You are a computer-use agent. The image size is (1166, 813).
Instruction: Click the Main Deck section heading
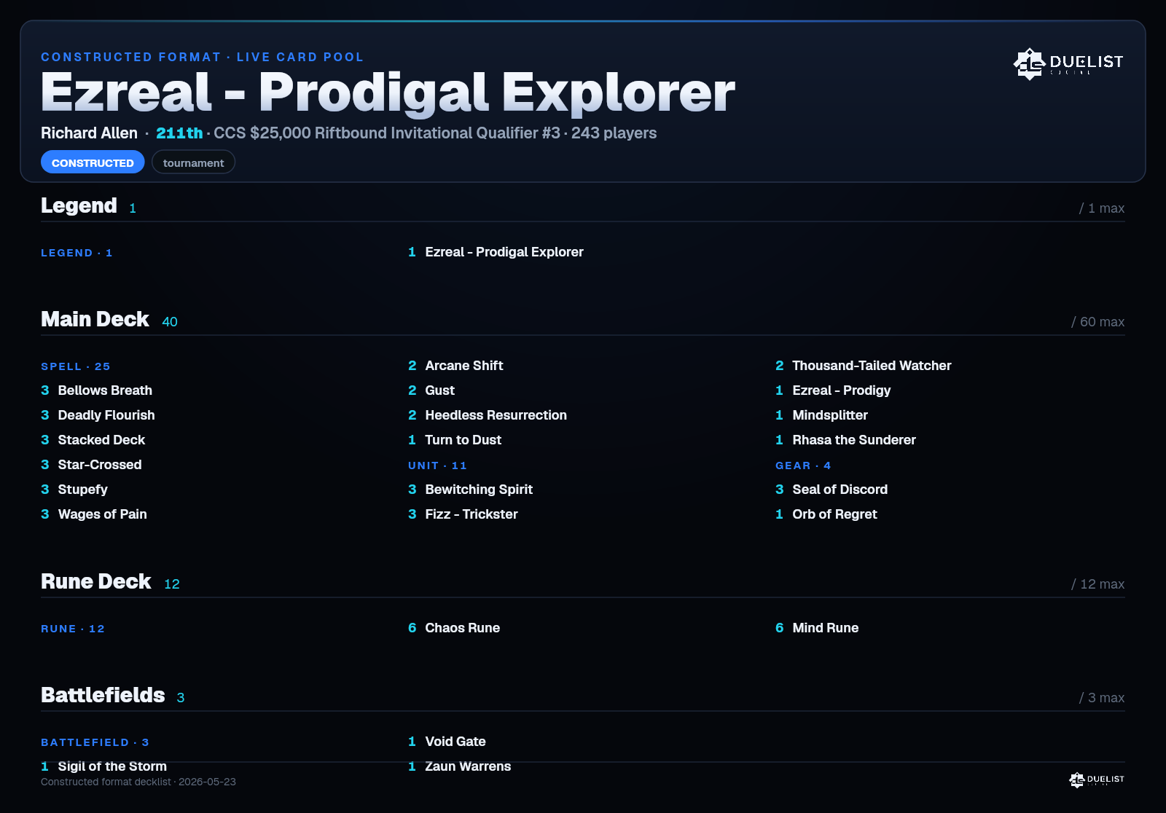pos(95,319)
